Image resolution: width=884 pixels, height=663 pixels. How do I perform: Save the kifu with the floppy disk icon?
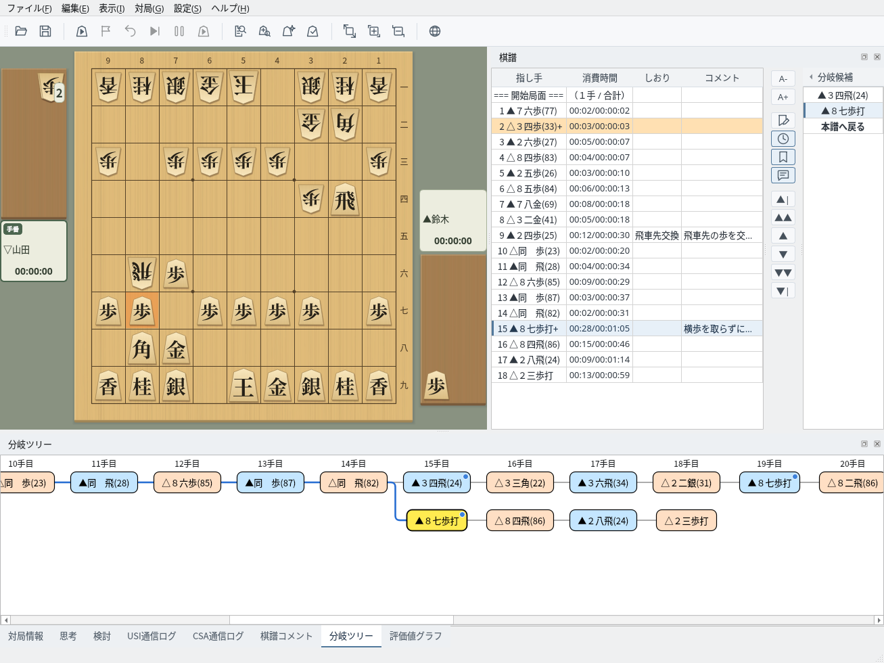[45, 31]
